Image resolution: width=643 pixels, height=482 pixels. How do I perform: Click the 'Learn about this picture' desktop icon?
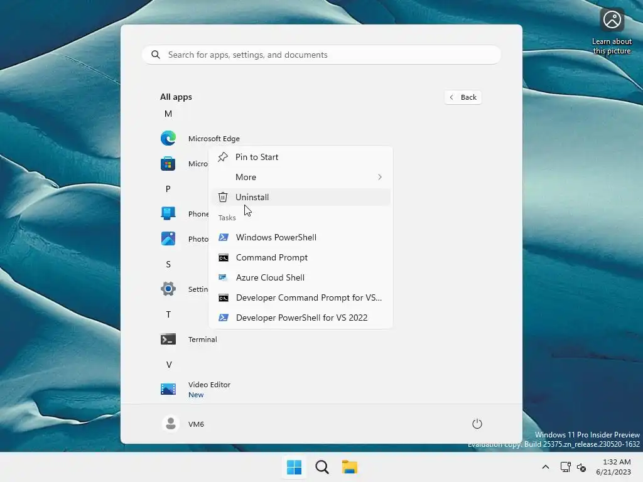(x=612, y=31)
